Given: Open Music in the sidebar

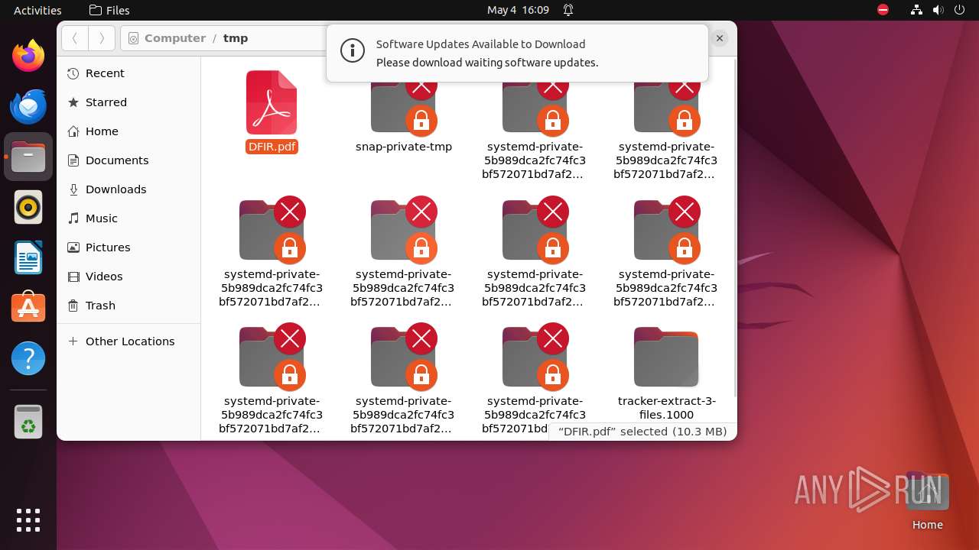Looking at the screenshot, I should tap(128, 218).
